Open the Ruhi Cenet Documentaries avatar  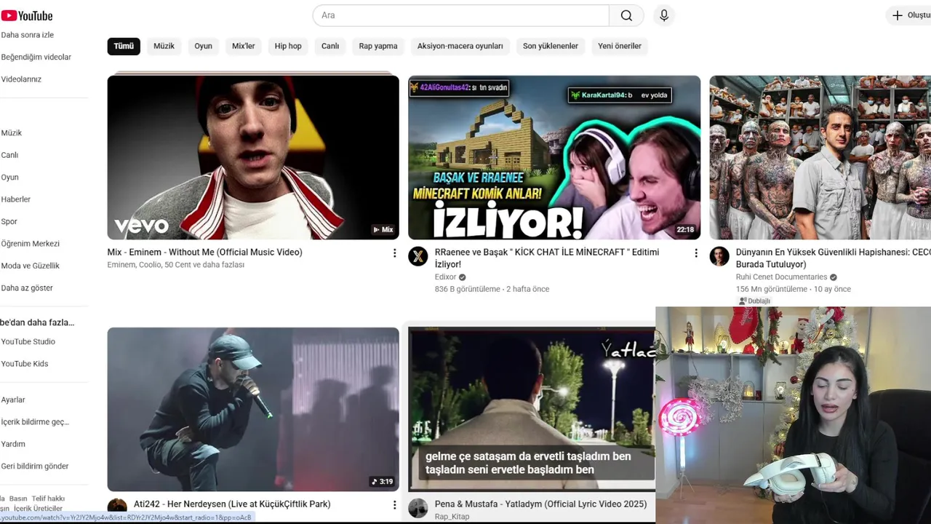pos(719,256)
